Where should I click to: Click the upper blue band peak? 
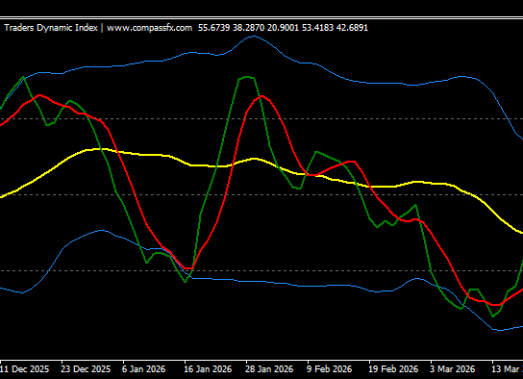254,36
